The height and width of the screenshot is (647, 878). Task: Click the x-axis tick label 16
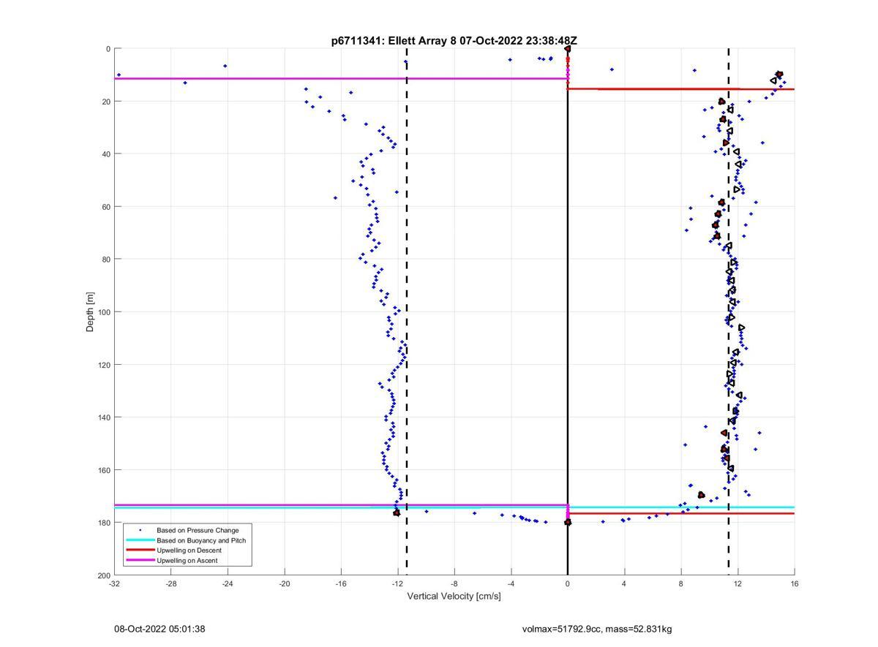click(x=795, y=583)
